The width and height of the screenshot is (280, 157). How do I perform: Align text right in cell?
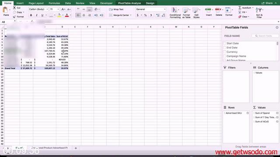tap(89, 15)
